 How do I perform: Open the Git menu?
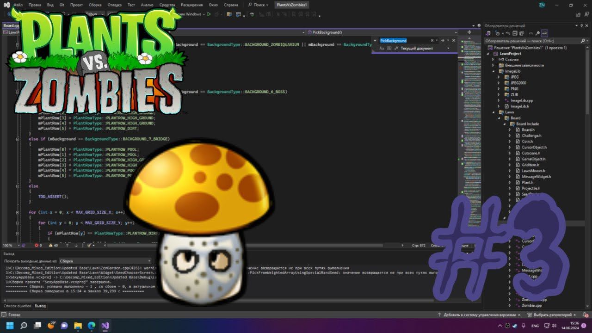(62, 5)
